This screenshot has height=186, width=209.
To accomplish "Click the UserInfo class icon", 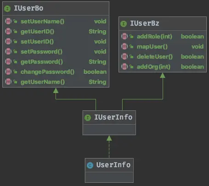I will click(x=90, y=165).
